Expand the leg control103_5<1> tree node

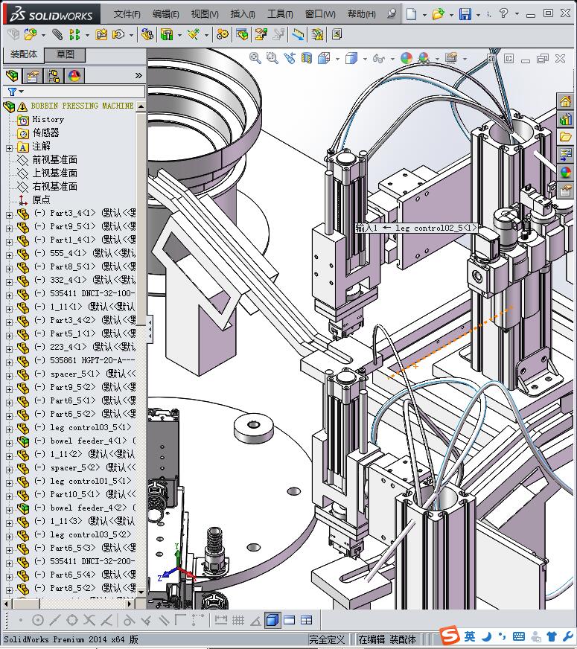coord(9,428)
